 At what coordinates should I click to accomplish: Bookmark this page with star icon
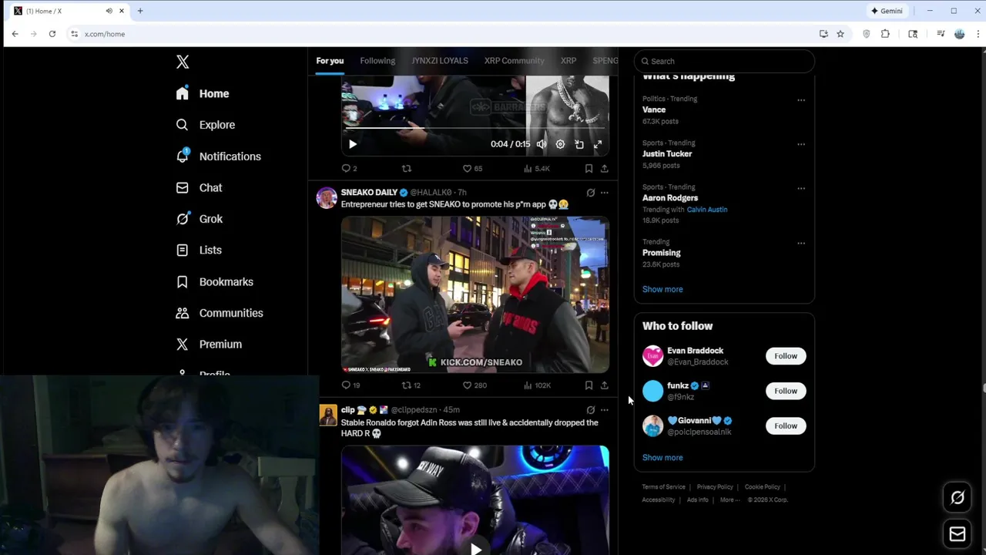(x=840, y=34)
